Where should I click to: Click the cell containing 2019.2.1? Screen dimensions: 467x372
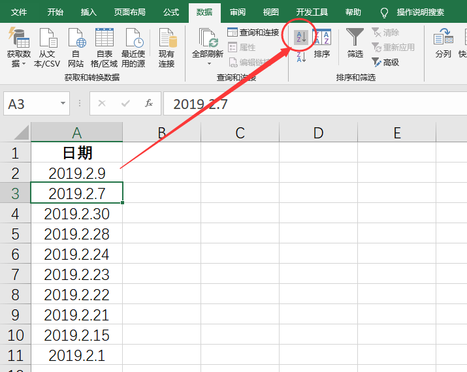[77, 355]
